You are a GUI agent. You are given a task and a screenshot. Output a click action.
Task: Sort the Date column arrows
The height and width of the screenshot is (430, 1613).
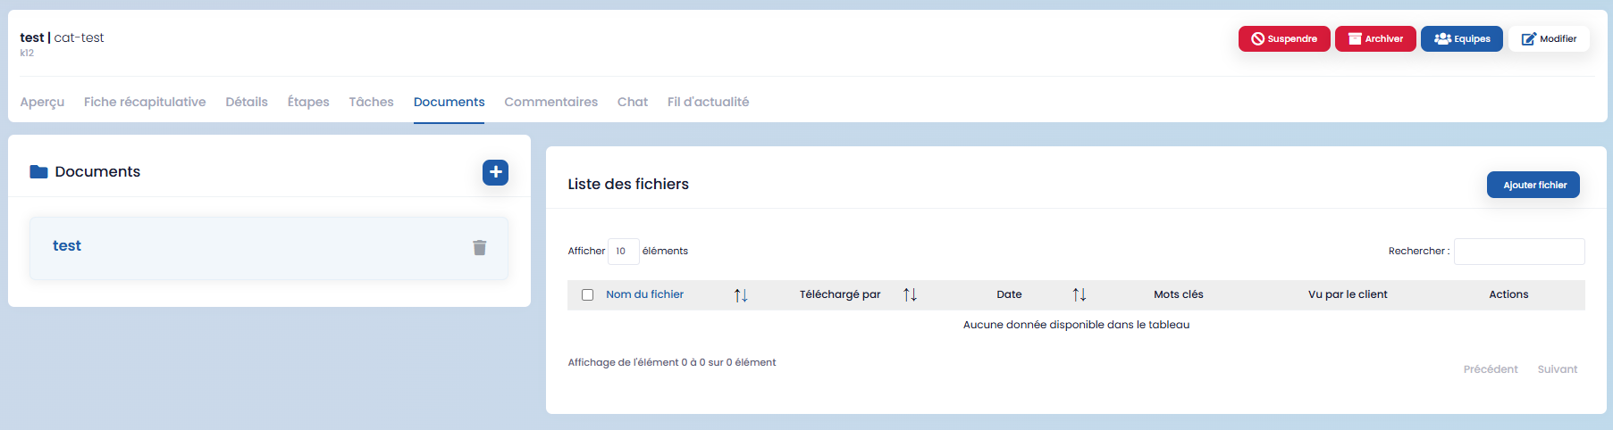point(1079,295)
